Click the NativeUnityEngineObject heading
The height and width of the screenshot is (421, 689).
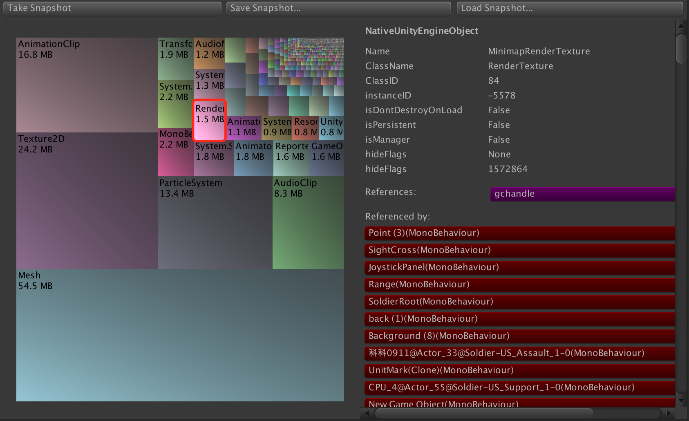click(422, 31)
